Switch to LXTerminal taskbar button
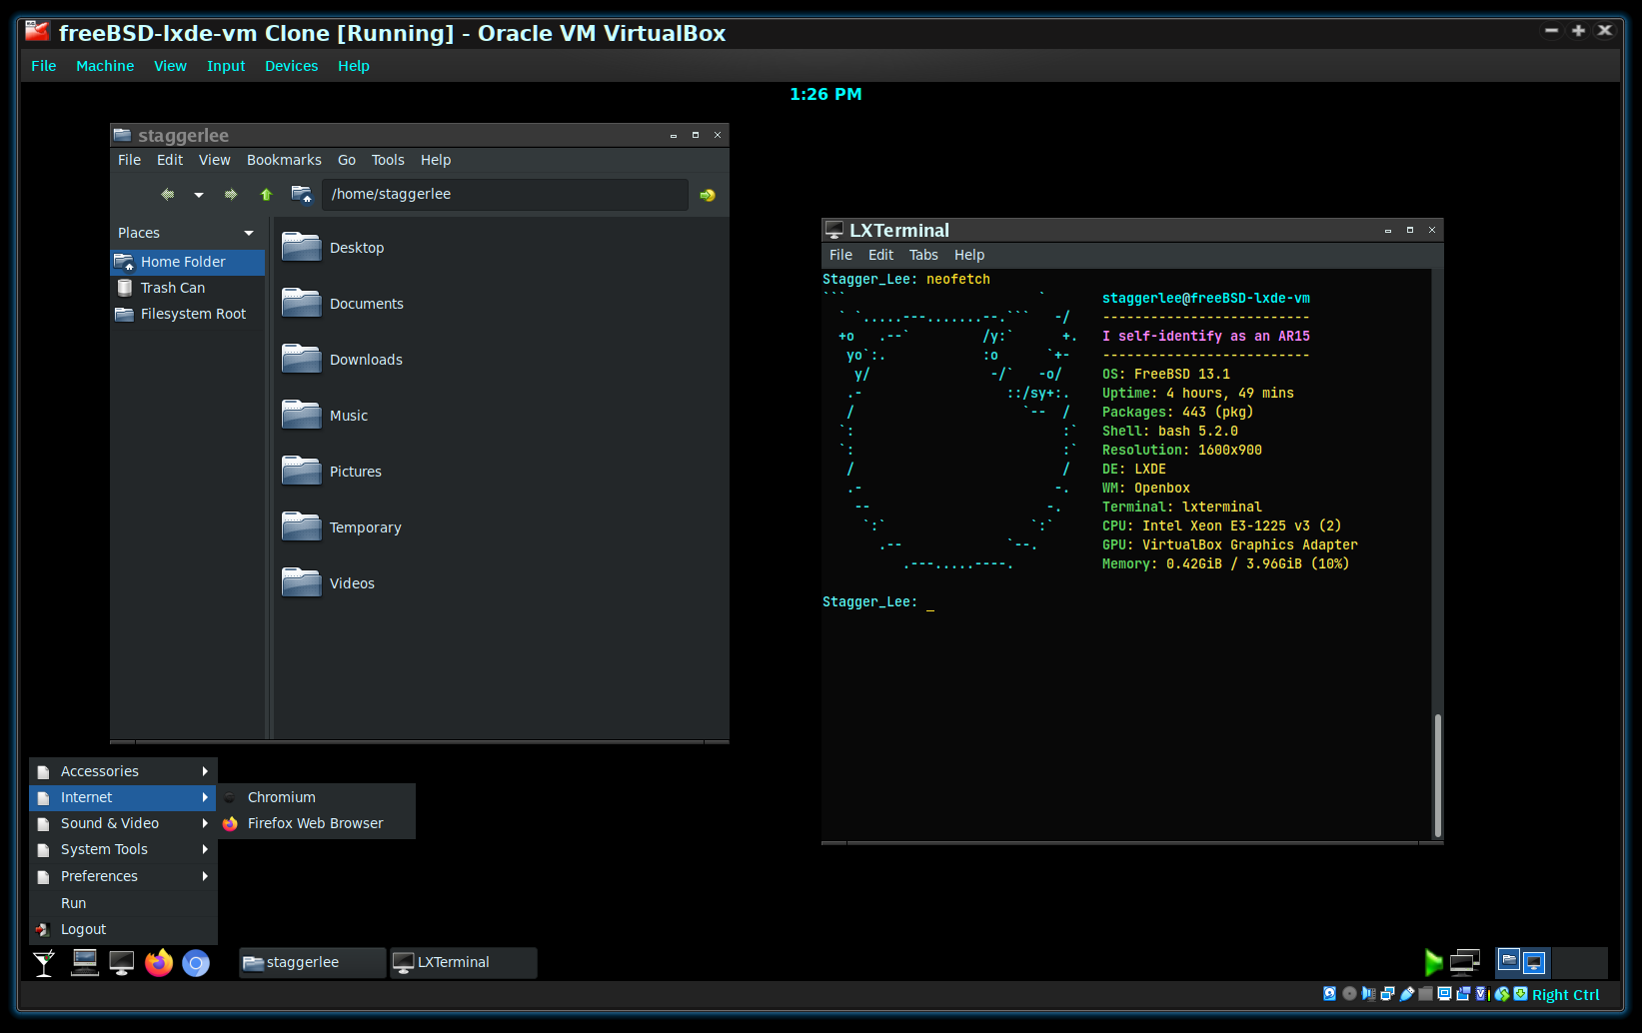 click(464, 962)
